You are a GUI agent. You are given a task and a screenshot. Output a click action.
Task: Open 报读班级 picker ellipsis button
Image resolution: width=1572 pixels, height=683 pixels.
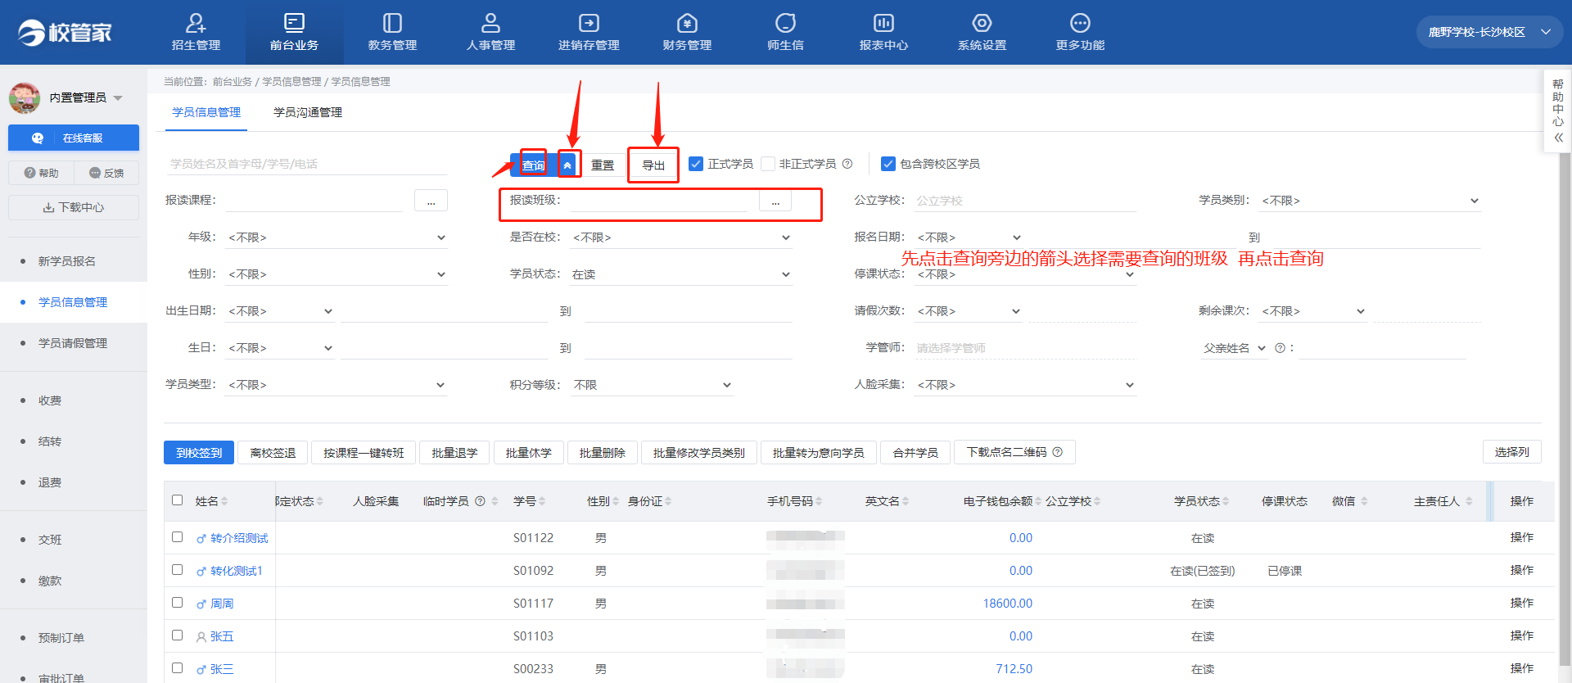(775, 201)
